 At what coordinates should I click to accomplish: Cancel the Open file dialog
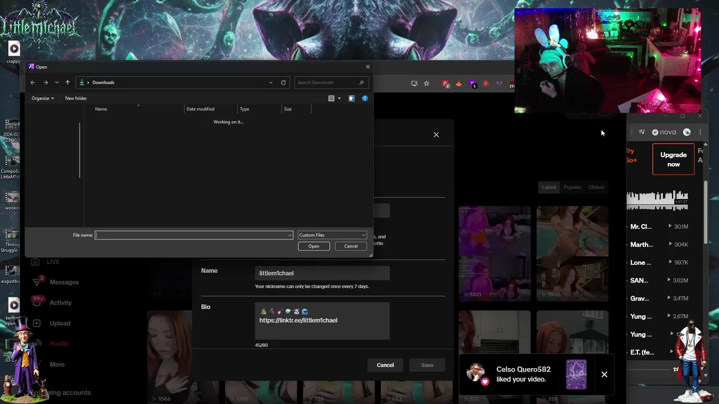click(x=351, y=246)
